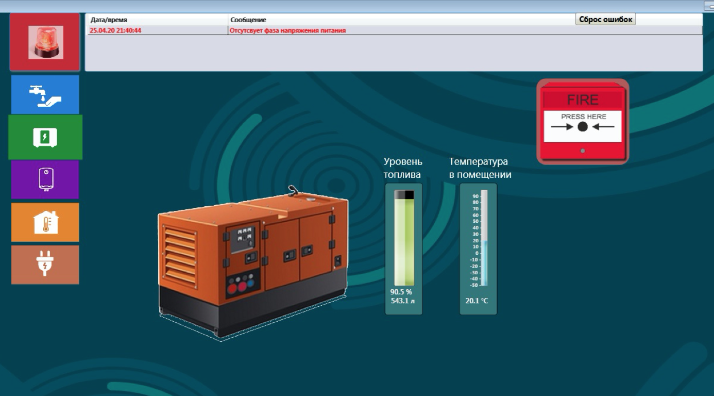
Task: Click the Отсутствует фаза напряжения питания message
Action: coord(288,31)
